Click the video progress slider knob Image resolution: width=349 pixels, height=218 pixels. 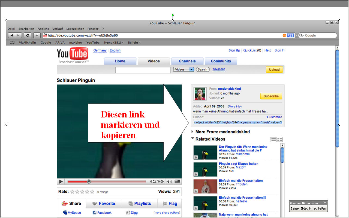pos(89,181)
